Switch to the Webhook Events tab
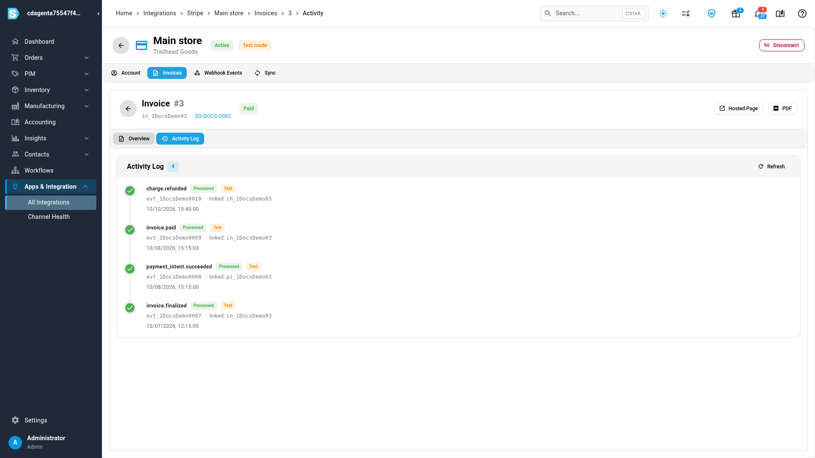815x458 pixels. coord(218,73)
